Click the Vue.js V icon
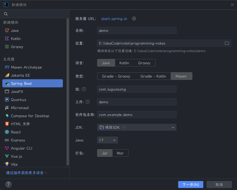Image resolution: width=237 pixels, height=190 pixels. (7, 156)
